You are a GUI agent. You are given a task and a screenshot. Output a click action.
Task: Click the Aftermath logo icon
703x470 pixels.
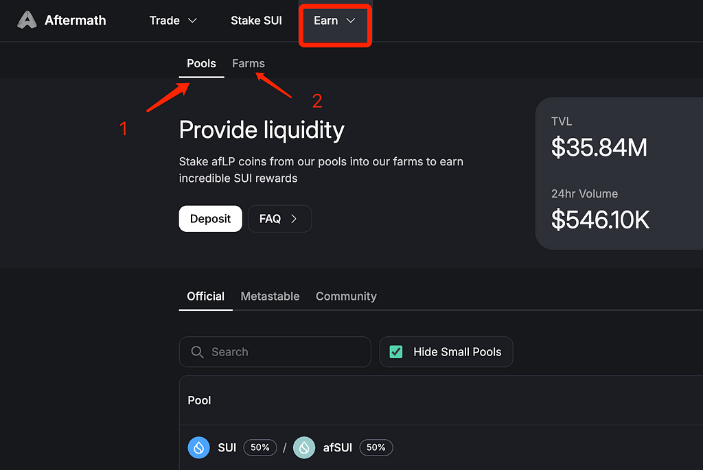click(x=27, y=20)
